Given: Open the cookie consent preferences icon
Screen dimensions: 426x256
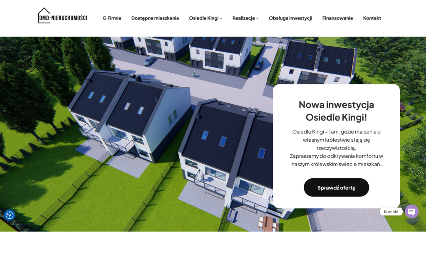Looking at the screenshot, I should coord(10,215).
